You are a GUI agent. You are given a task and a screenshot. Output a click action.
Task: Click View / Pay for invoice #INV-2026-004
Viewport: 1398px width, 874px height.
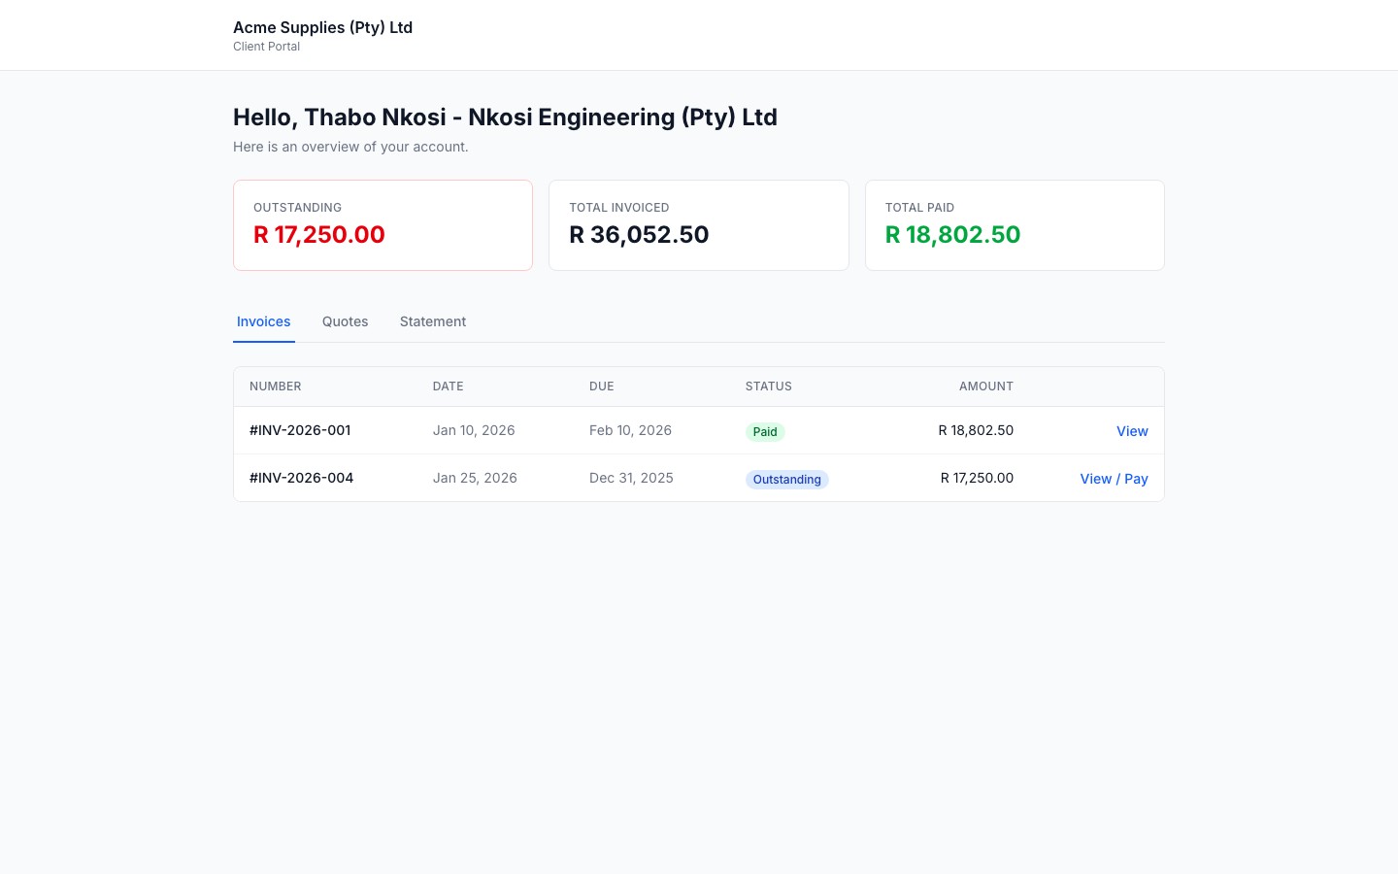click(1114, 479)
